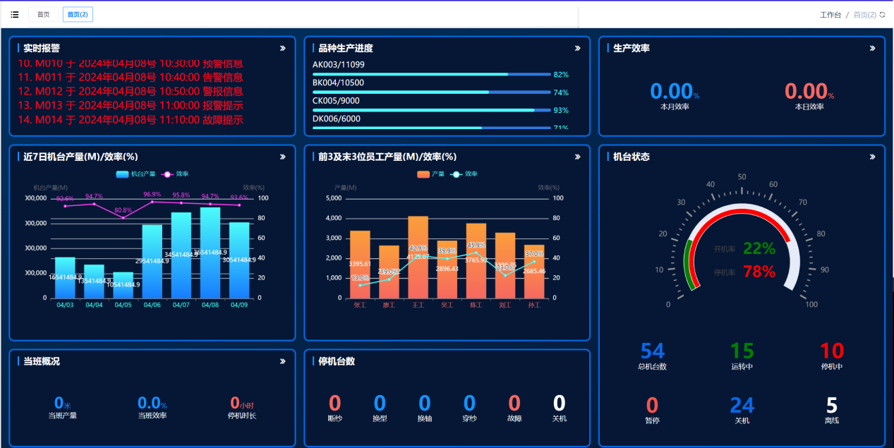Expand the 前3及末3位员工产量 panel via its arrow

[578, 157]
